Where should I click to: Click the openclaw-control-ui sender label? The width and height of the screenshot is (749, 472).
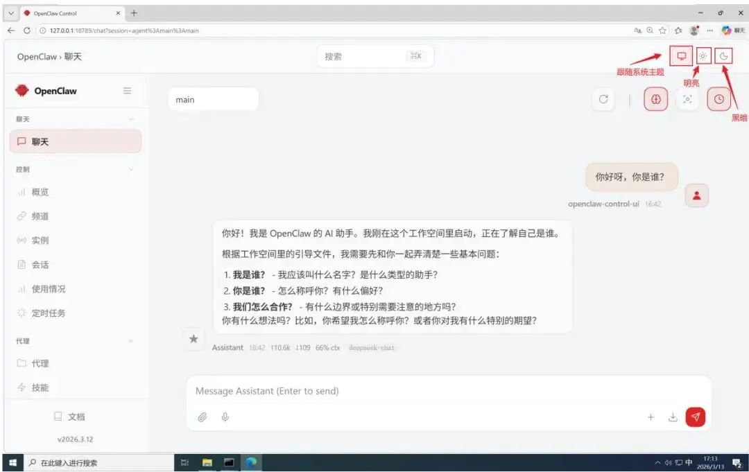click(603, 204)
